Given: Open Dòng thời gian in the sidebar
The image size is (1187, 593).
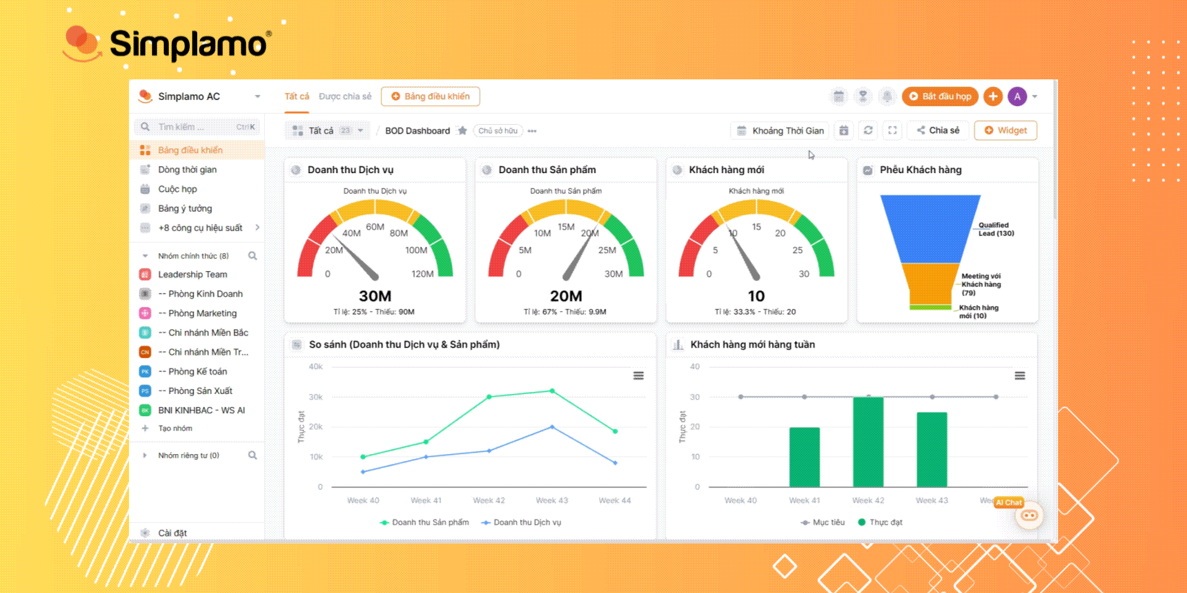Looking at the screenshot, I should (x=187, y=169).
